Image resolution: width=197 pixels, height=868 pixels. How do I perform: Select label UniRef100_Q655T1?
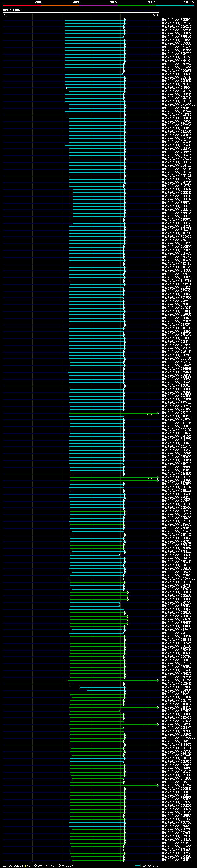177,220
